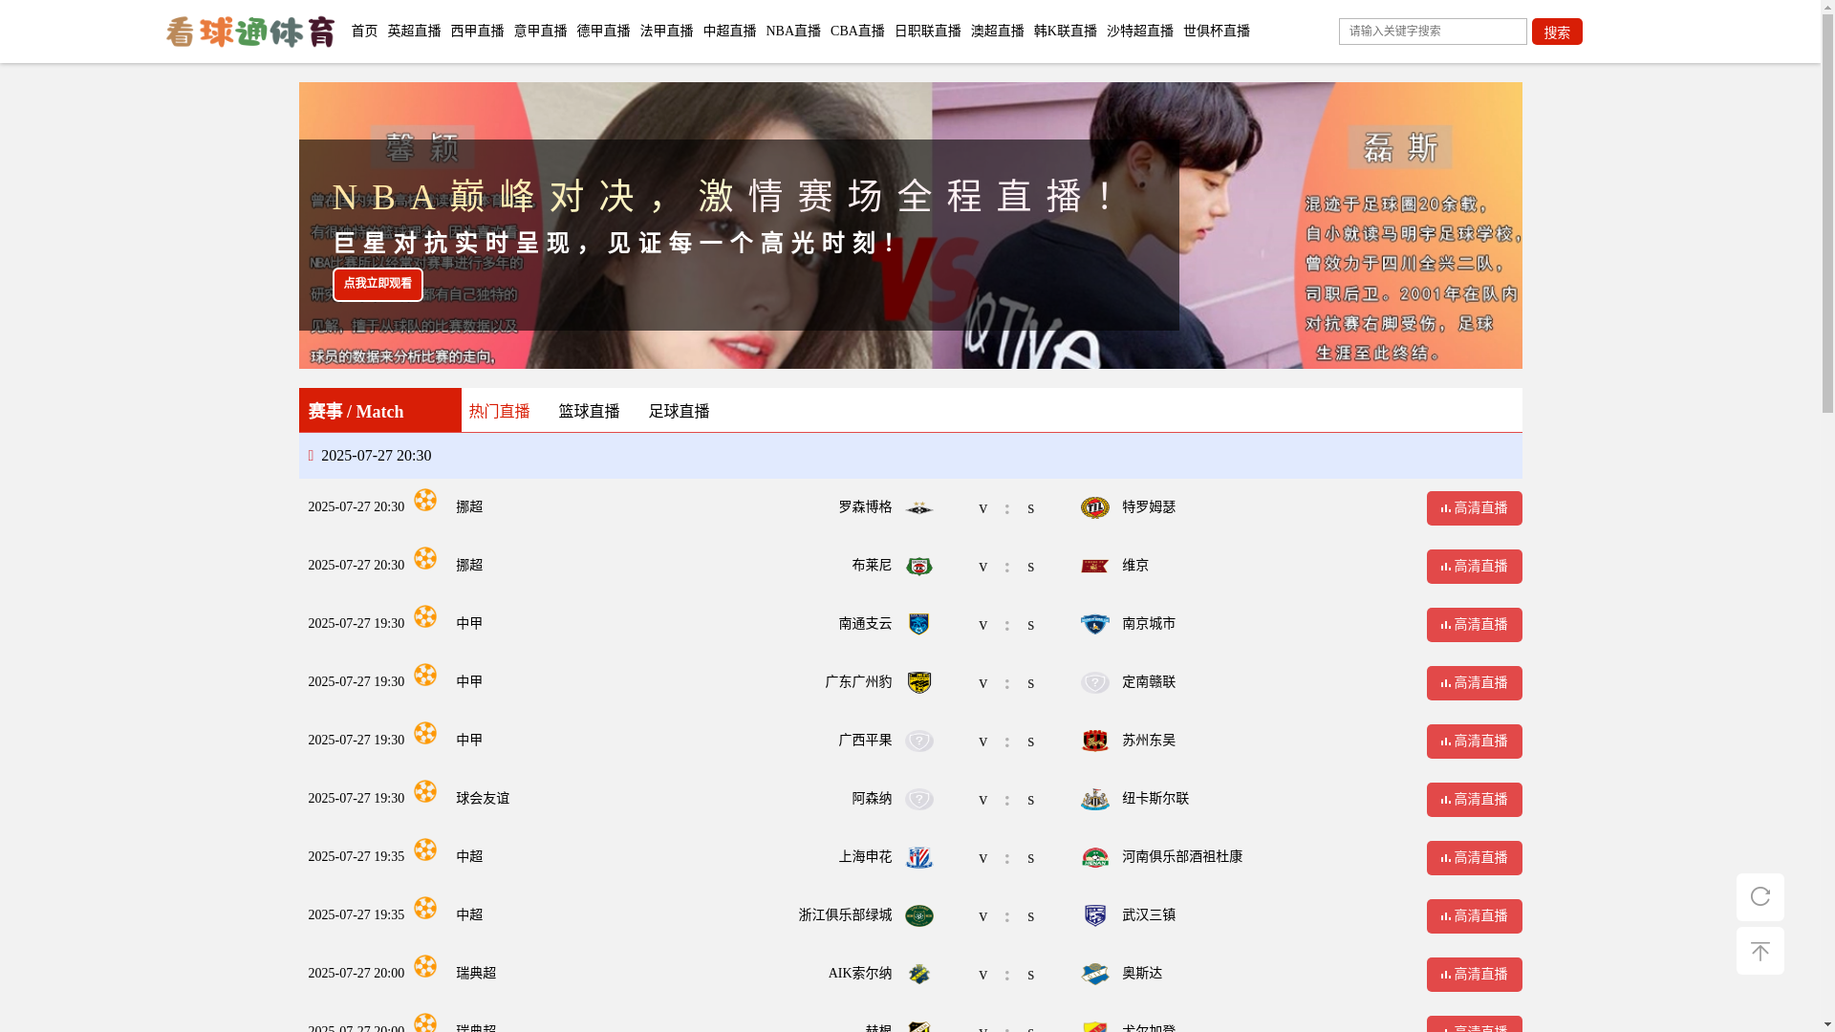Click 定南赣联 placeholder crest
This screenshot has width=1835, height=1032.
pos(1094,682)
